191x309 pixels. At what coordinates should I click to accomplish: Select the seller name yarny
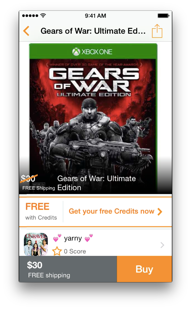(73, 238)
